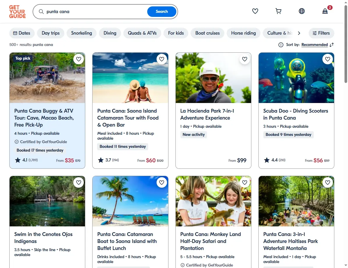Open the cenote lagoon thumbnail

point(47,201)
